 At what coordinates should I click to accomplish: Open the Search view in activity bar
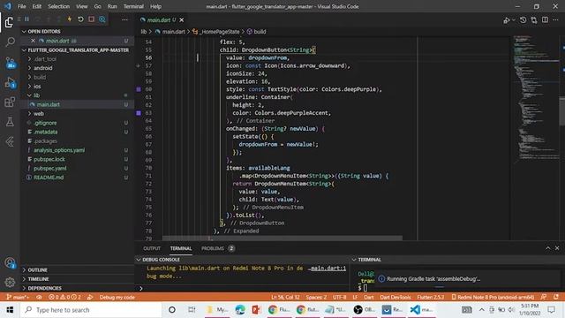click(10, 42)
